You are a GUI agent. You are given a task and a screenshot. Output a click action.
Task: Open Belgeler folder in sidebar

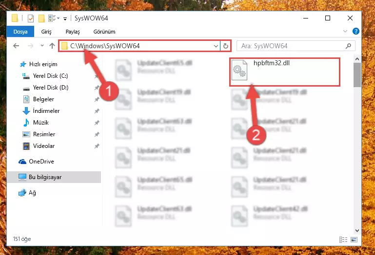point(39,99)
